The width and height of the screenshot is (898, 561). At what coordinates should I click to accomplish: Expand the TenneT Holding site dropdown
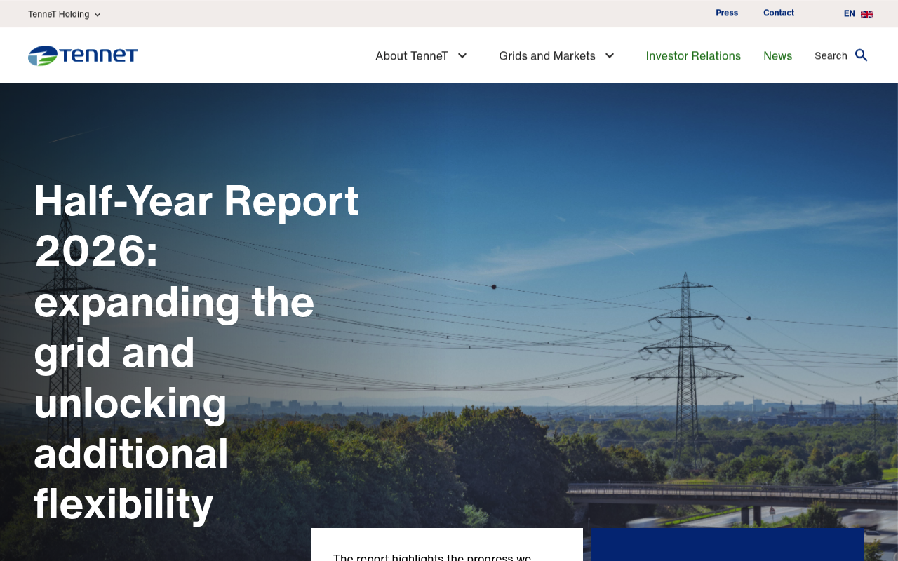point(65,14)
